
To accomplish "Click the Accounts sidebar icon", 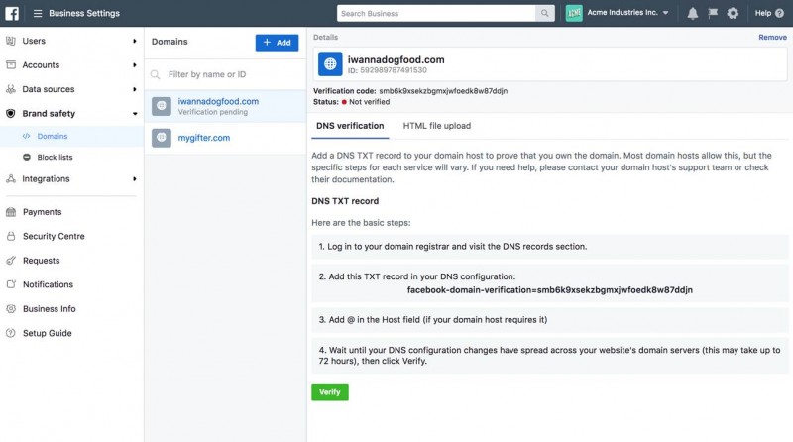I will click(x=11, y=64).
